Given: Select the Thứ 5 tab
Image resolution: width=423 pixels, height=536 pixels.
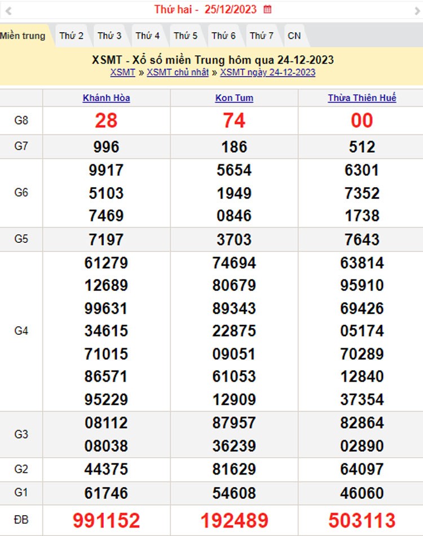Looking at the screenshot, I should 186,36.
